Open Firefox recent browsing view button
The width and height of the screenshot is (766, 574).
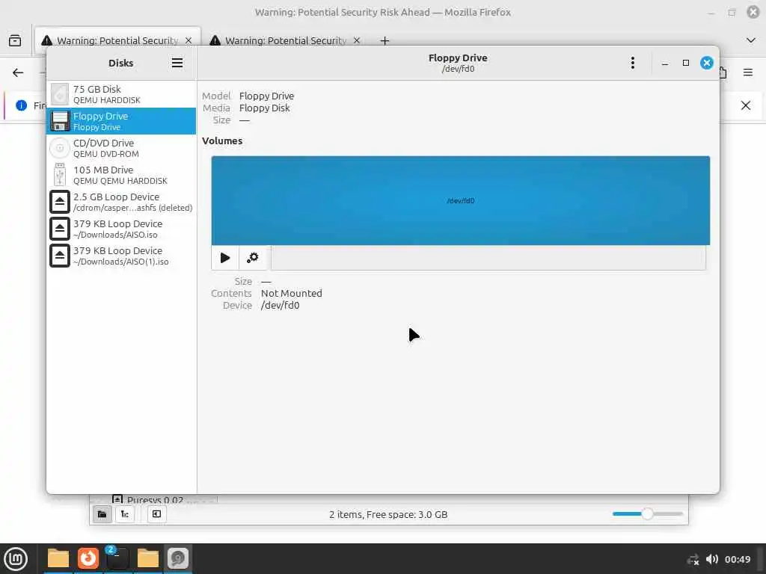(15, 40)
